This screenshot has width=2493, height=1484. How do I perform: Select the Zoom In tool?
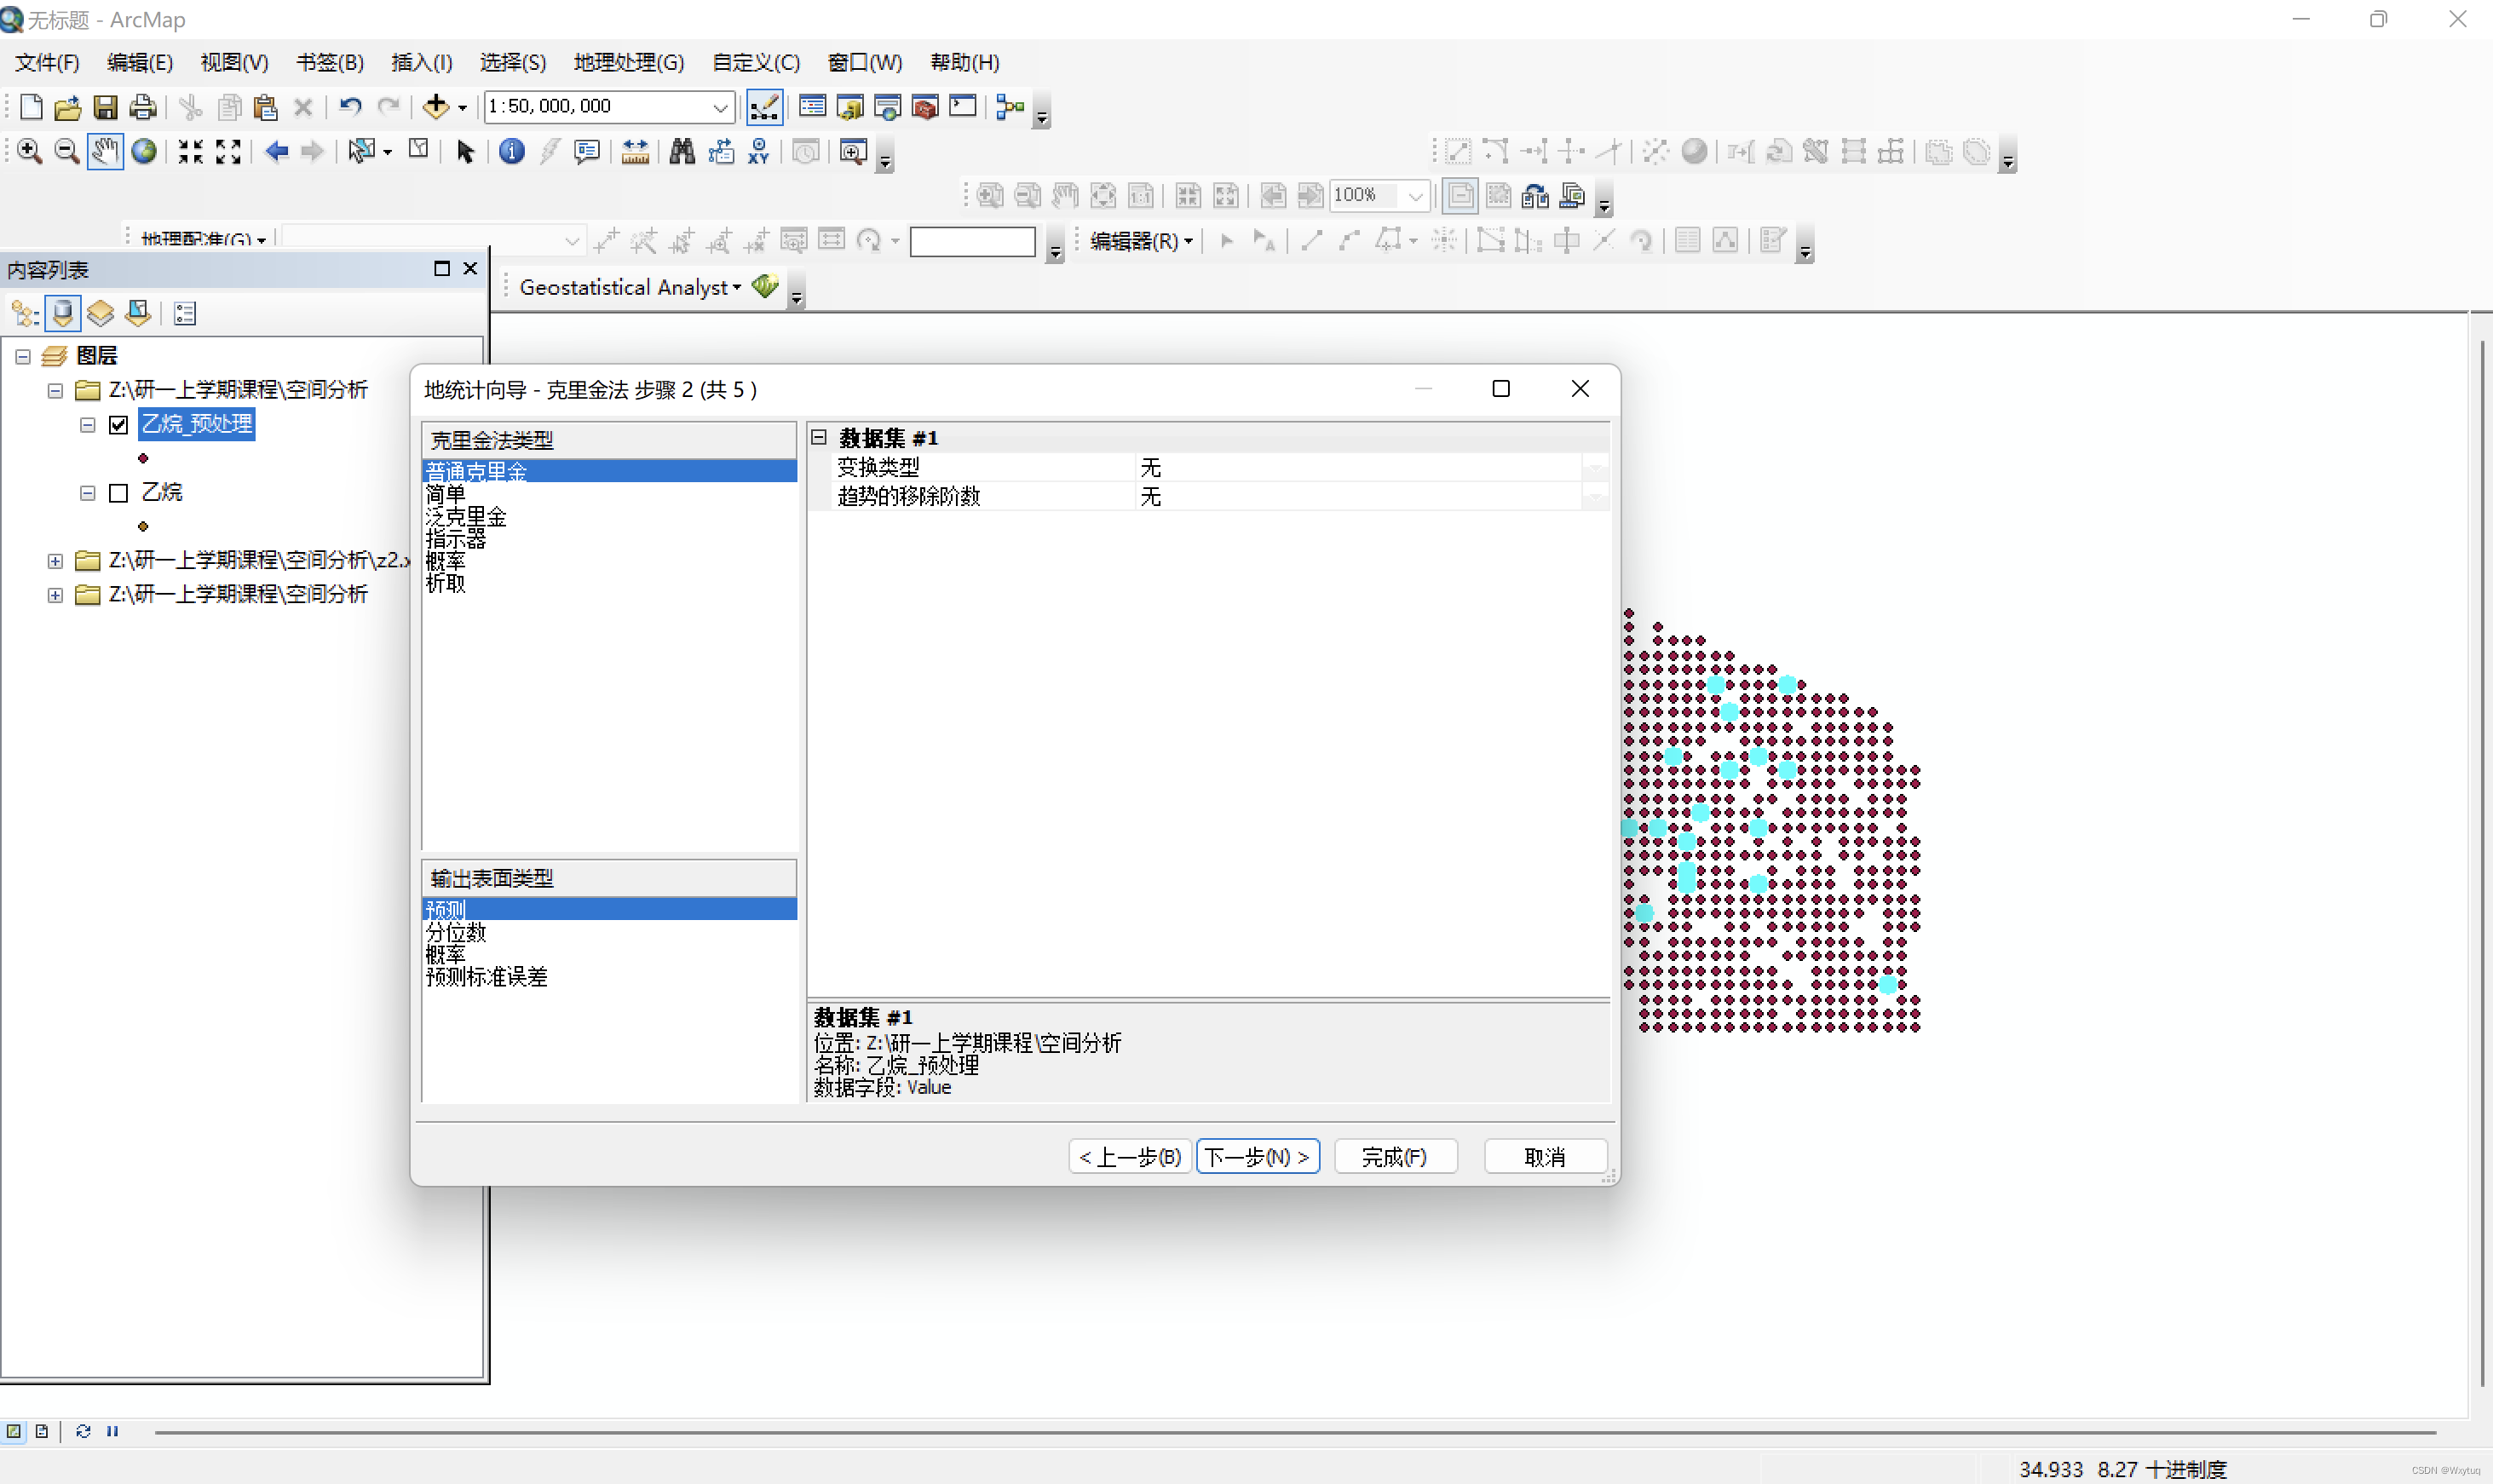[x=29, y=151]
